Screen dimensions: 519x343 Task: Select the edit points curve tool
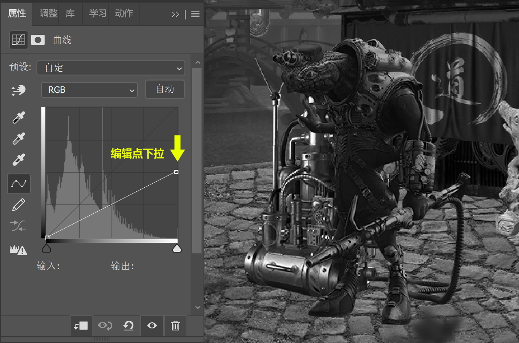19,184
